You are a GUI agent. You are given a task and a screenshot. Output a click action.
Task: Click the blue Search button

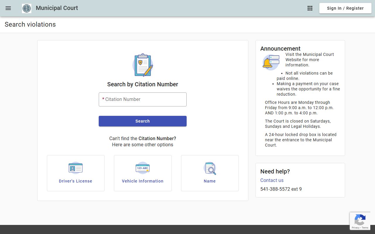point(143,121)
